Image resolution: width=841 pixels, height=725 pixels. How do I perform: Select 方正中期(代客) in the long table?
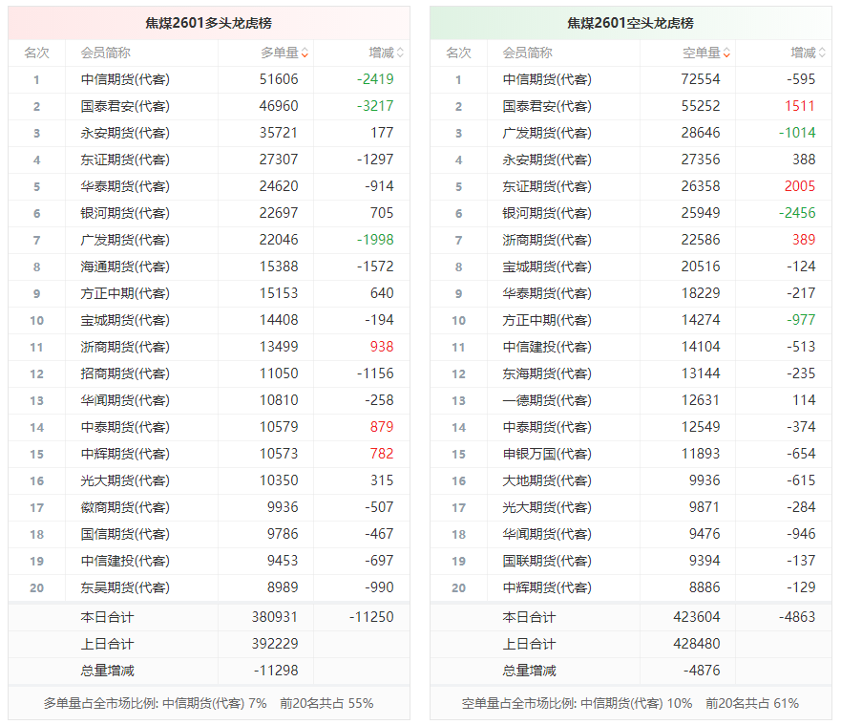[125, 293]
